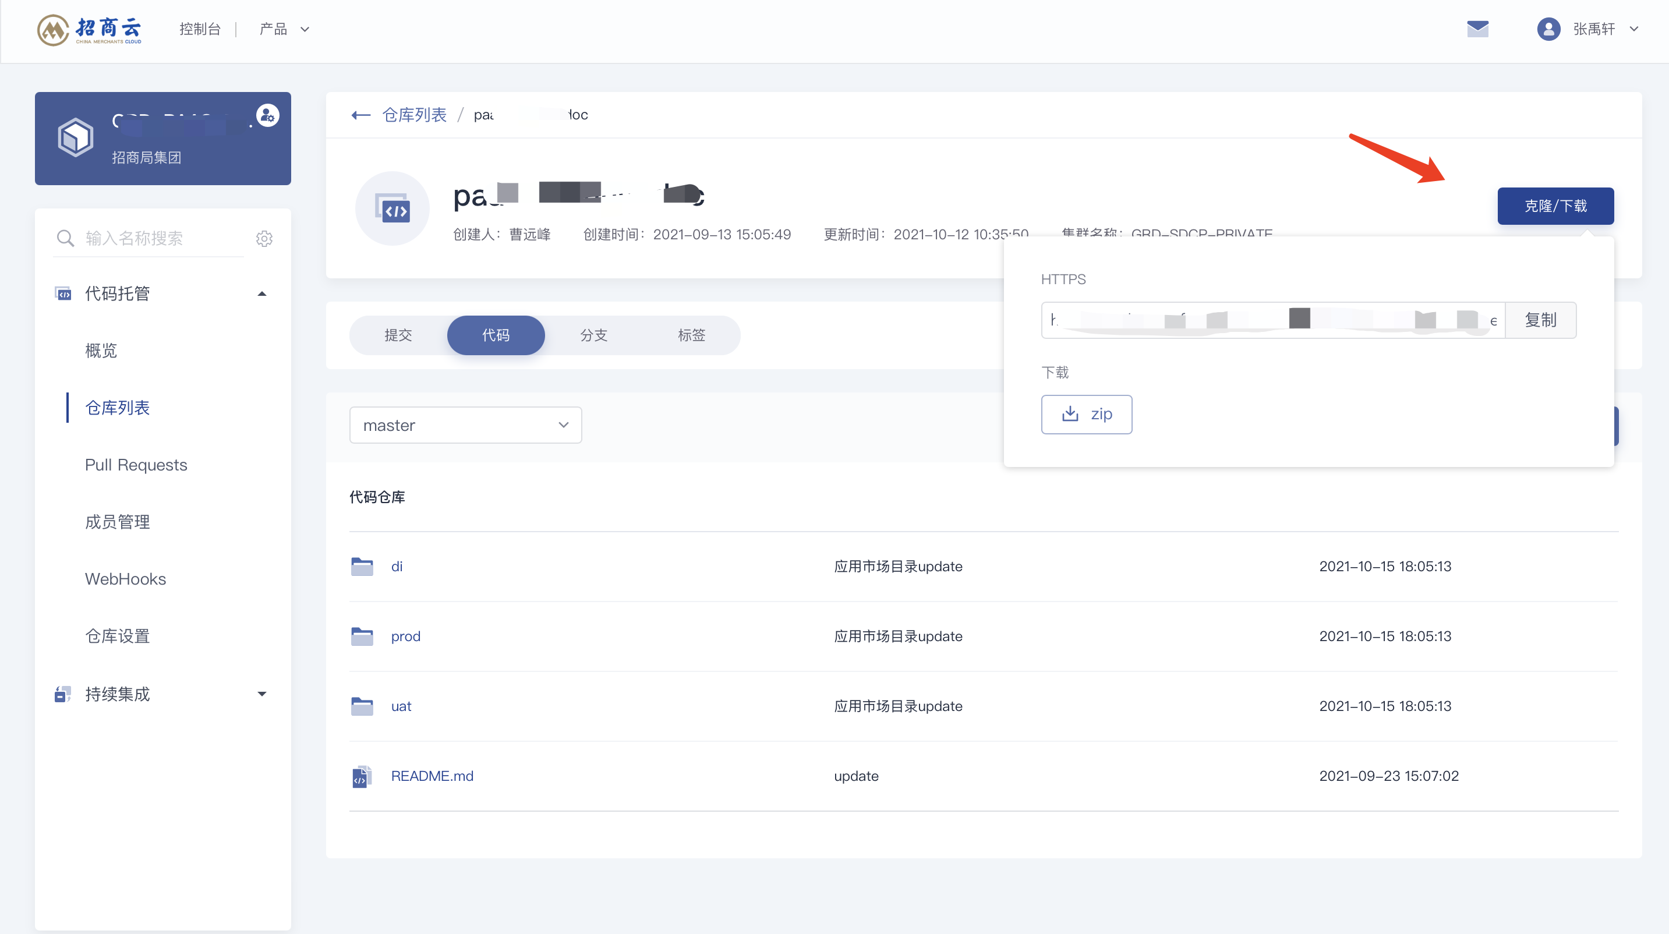Open the 控制台 console link
Screen dimensions: 1669x934
(200, 29)
